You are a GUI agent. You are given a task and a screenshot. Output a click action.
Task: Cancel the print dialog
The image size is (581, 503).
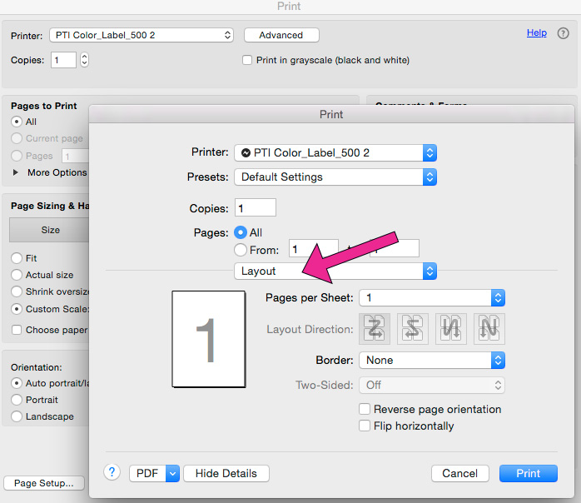pyautogui.click(x=459, y=473)
